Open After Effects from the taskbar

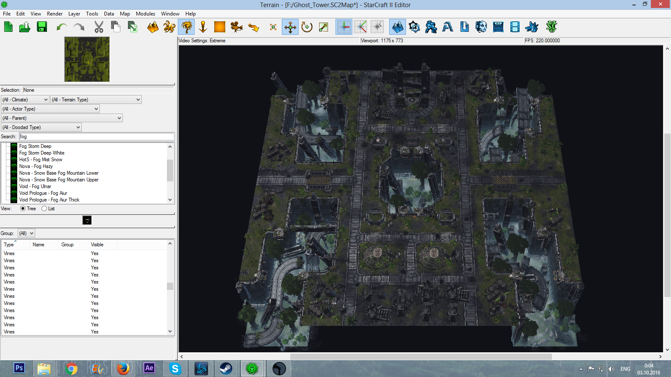(149, 368)
